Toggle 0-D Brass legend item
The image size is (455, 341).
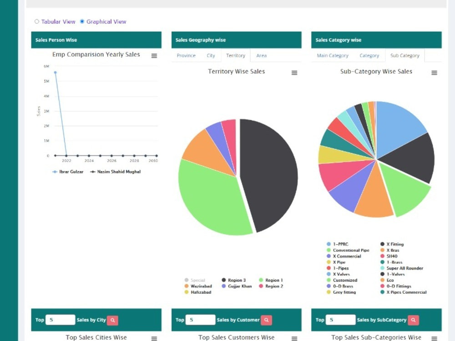coord(340,286)
